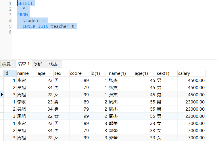This screenshot has width=217, height=145.
Task: Select the id column header
Action: click(x=10, y=73)
